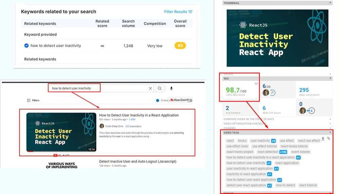This screenshot has height=194, width=339.
Task: Click the 1 VPH stat link
Action: (x=132, y=119)
